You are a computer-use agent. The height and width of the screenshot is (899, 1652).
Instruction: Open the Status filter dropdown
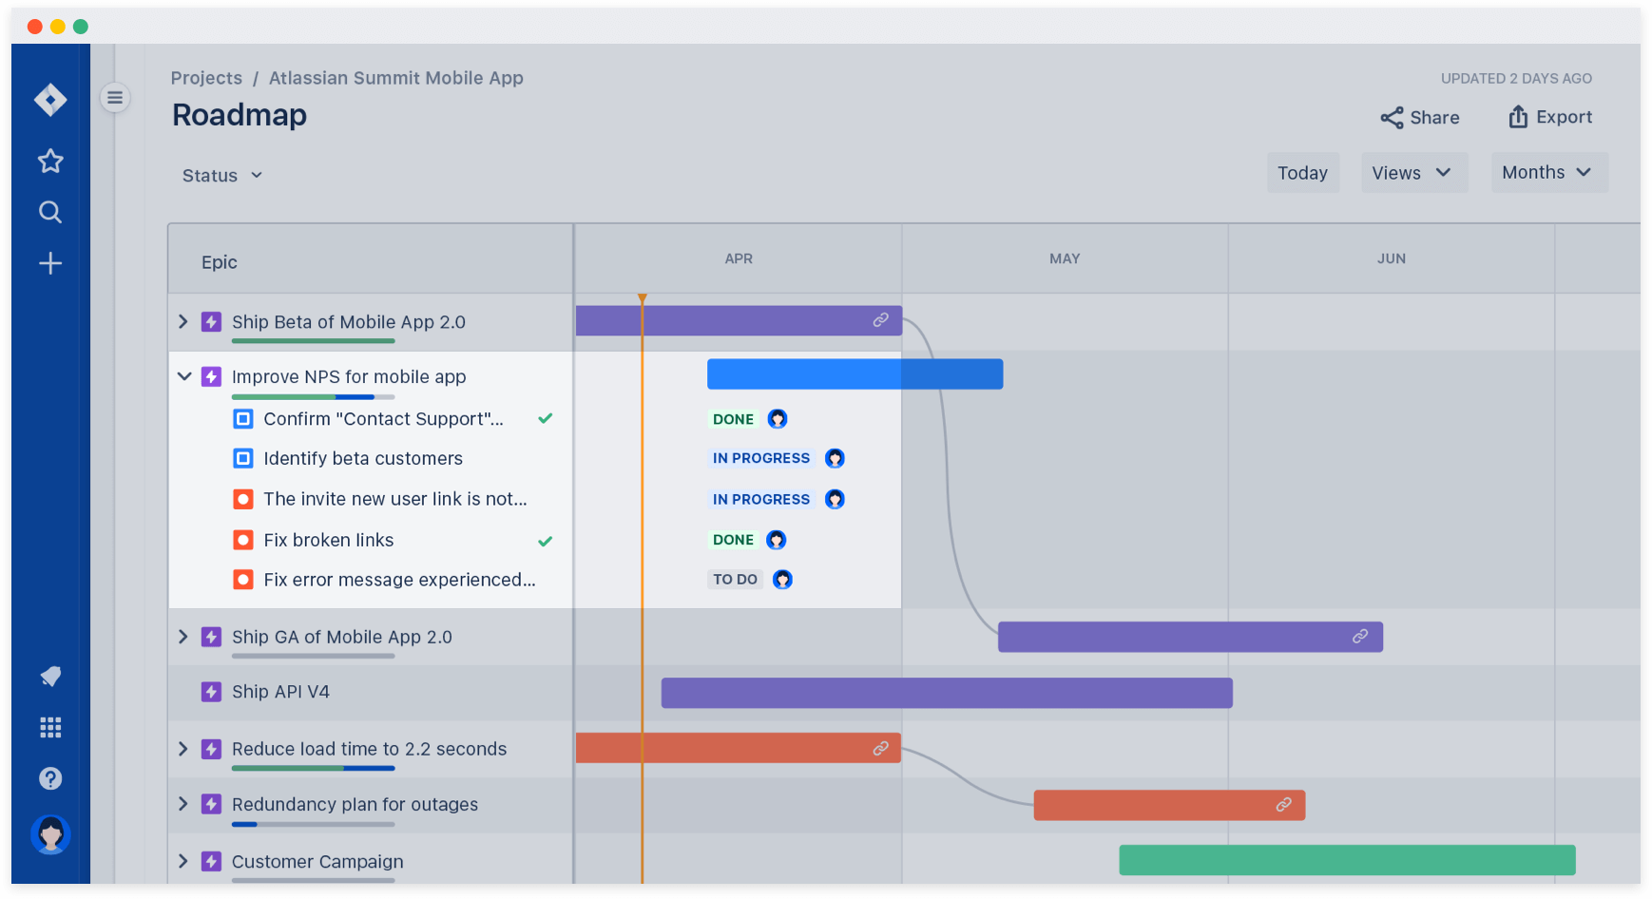click(x=221, y=175)
